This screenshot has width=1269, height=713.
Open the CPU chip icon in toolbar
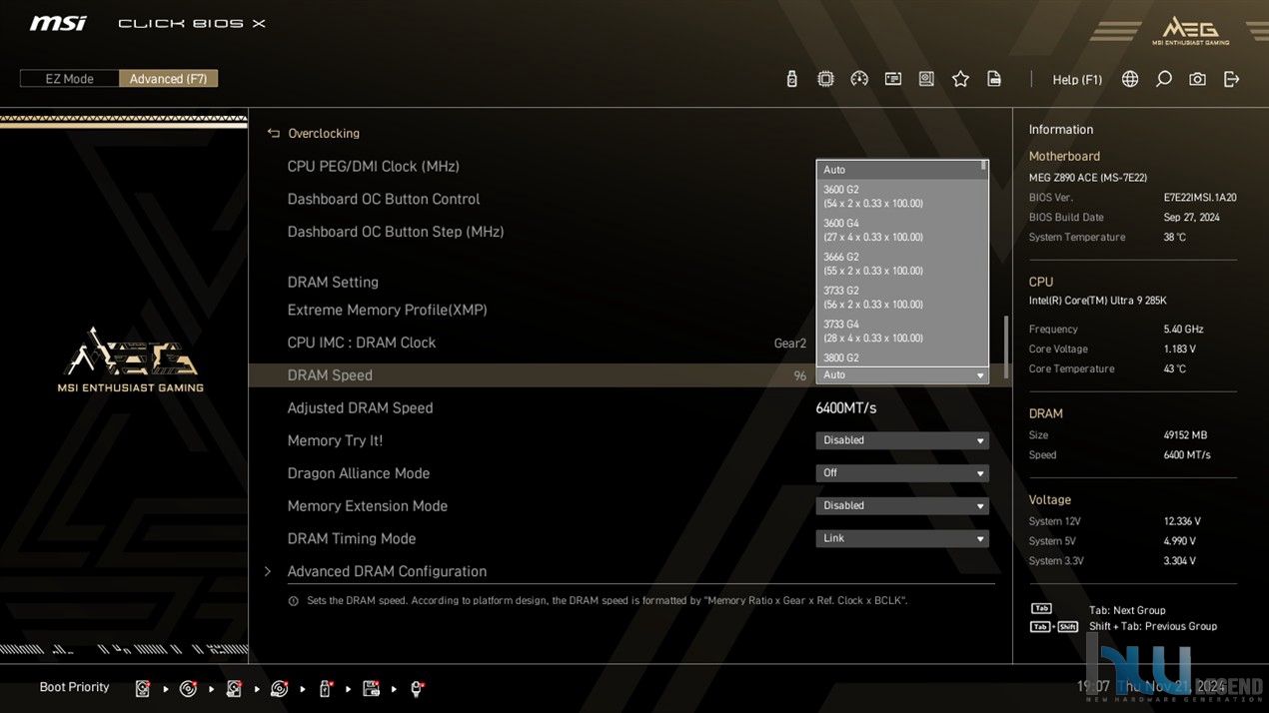pos(825,79)
